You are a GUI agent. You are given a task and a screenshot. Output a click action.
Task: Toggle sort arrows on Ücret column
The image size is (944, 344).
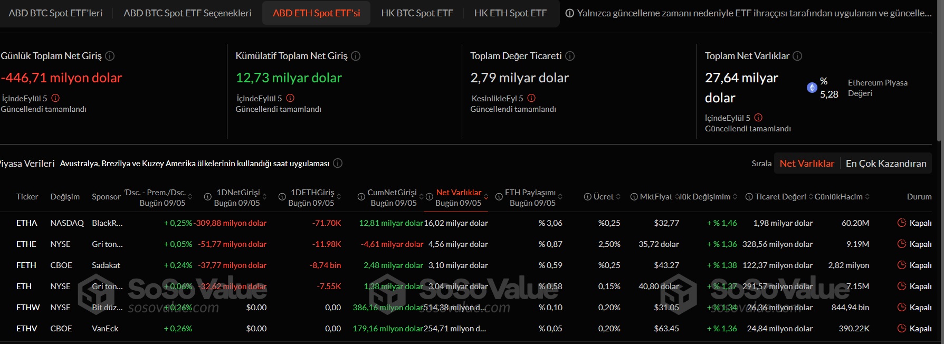618,197
